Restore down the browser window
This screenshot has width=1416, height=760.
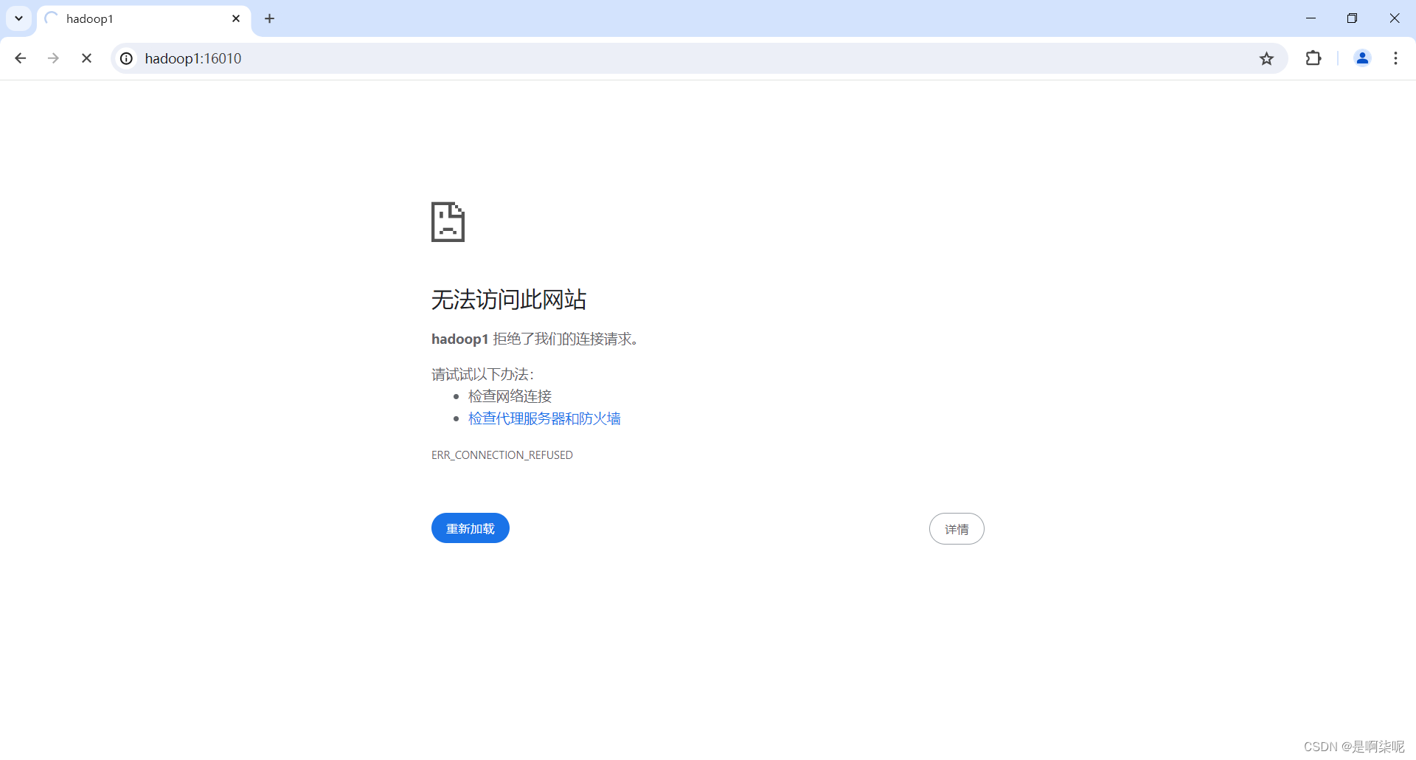[1352, 18]
